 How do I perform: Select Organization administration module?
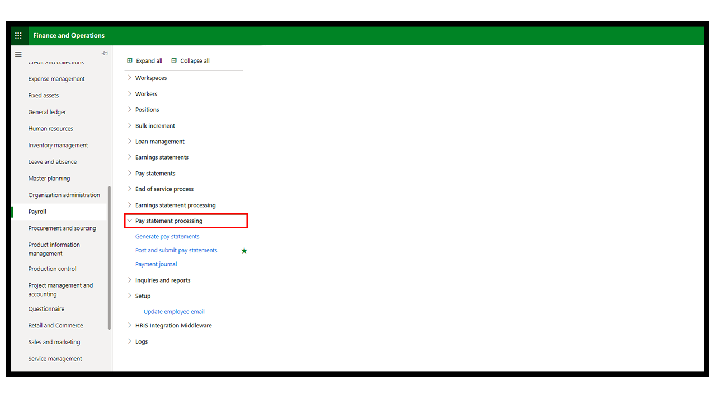pyautogui.click(x=64, y=195)
